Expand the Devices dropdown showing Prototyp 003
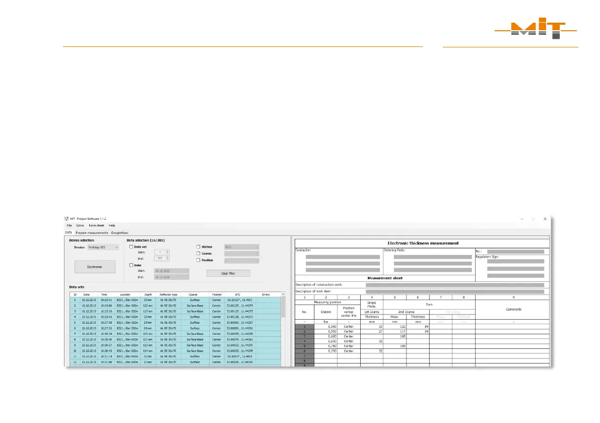This screenshot has width=600, height=423. pyautogui.click(x=103, y=247)
